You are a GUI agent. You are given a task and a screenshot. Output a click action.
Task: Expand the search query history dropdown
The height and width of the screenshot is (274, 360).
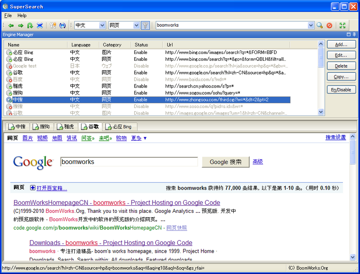click(311, 25)
